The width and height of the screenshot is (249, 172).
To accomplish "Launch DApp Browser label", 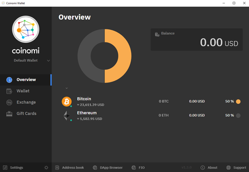I will point(111,167).
